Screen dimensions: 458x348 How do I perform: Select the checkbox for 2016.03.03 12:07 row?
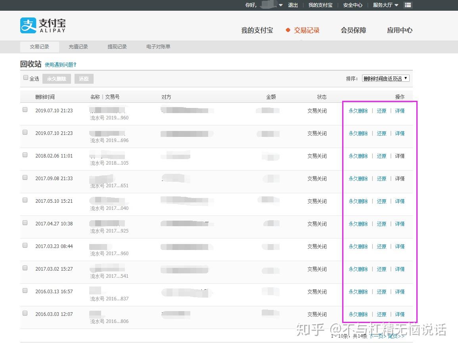tap(25, 313)
